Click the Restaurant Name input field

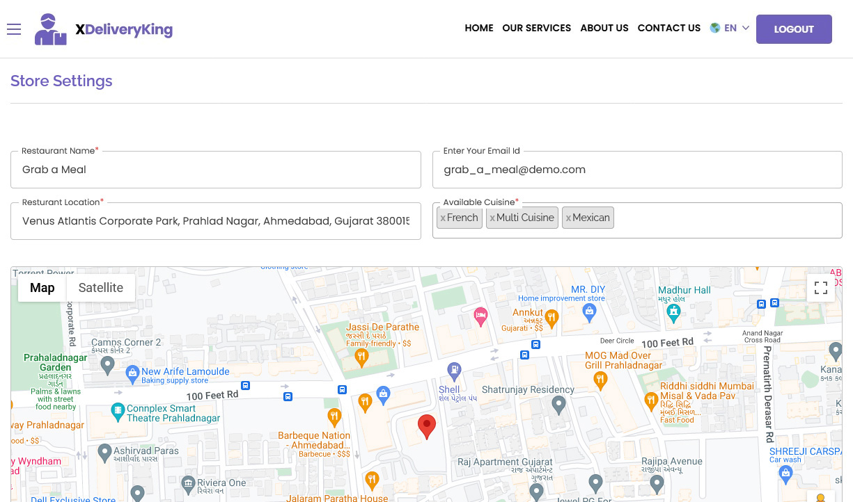click(216, 170)
